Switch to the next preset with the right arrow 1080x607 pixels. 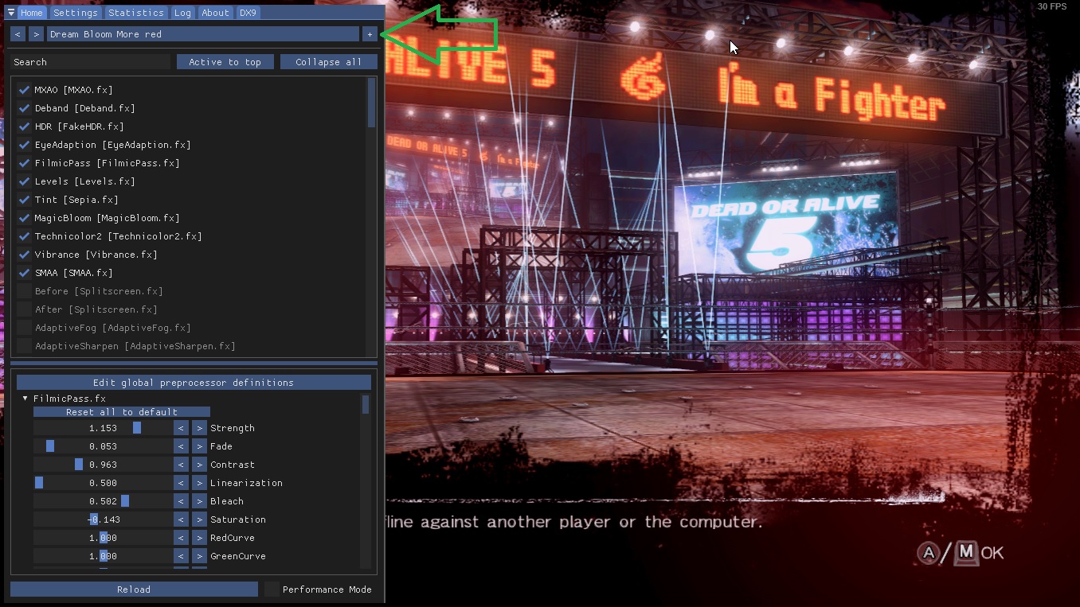pos(36,34)
